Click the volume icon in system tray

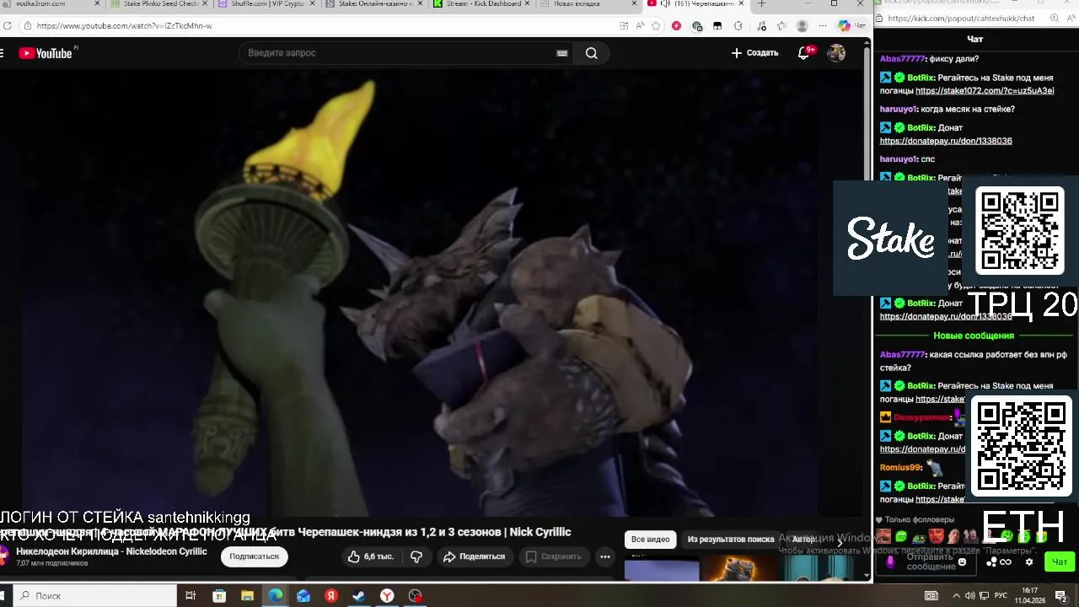pyautogui.click(x=970, y=596)
